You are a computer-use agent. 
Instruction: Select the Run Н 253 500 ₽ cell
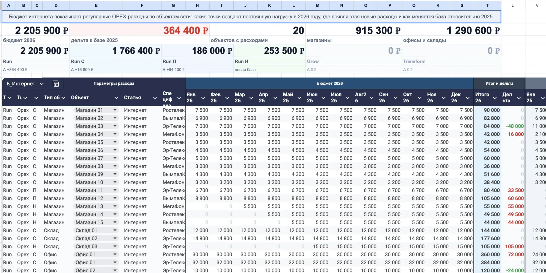tap(269, 51)
